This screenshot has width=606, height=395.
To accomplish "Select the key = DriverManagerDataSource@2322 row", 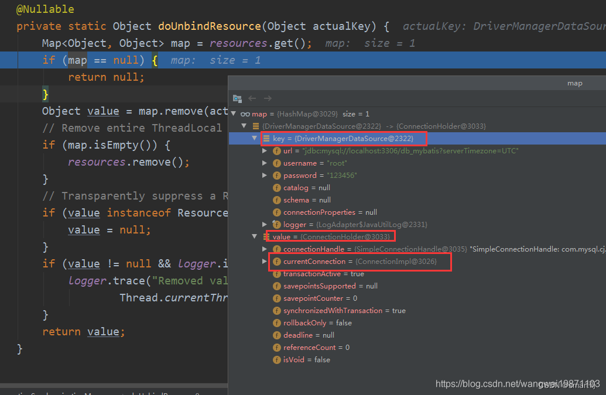I will pyautogui.click(x=417, y=138).
